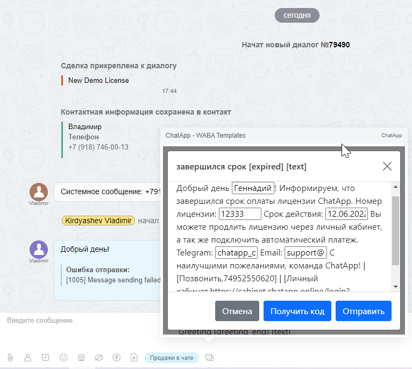
Task: Toggle the crossed-eye hidden message icon
Action: click(99, 358)
